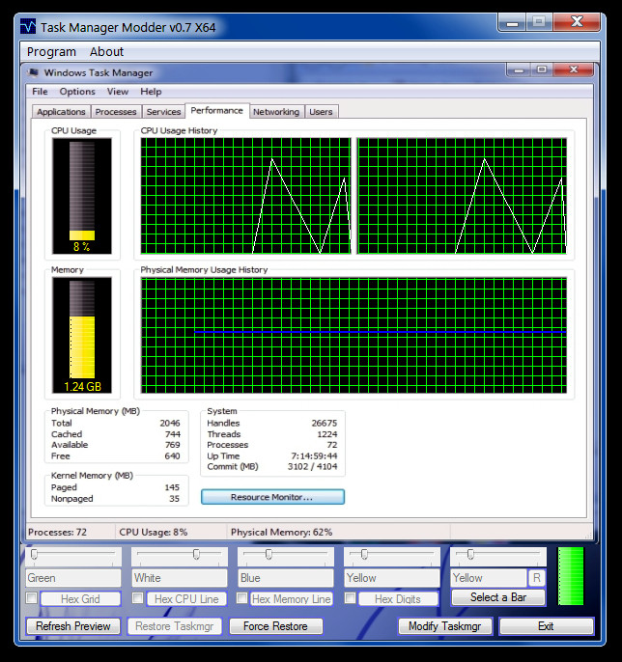Enable the Hex CPU Line checkbox
The height and width of the screenshot is (662, 622).
tap(138, 598)
